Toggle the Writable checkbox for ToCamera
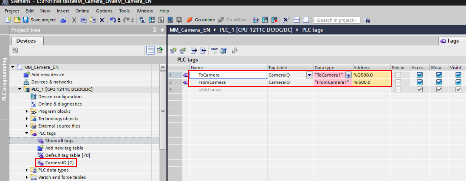Image resolution: width=466 pixels, height=181 pixels. tap(439, 75)
